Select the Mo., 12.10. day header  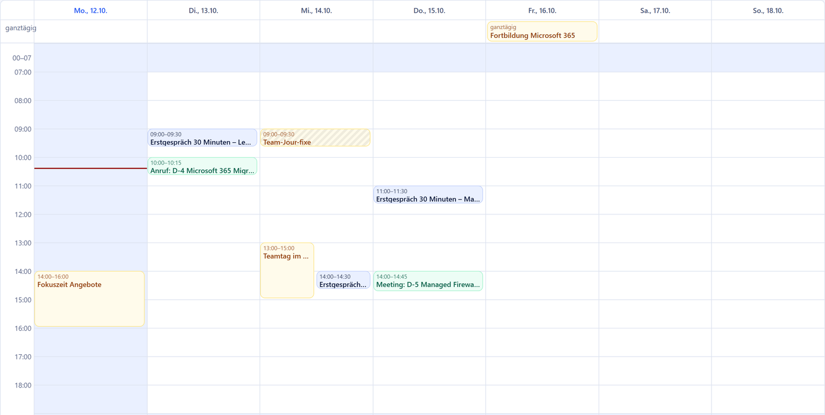[91, 10]
